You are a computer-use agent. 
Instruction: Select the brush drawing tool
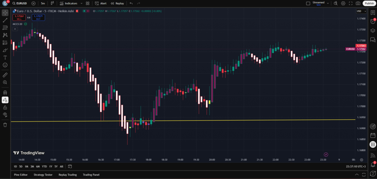pyautogui.click(x=5, y=50)
